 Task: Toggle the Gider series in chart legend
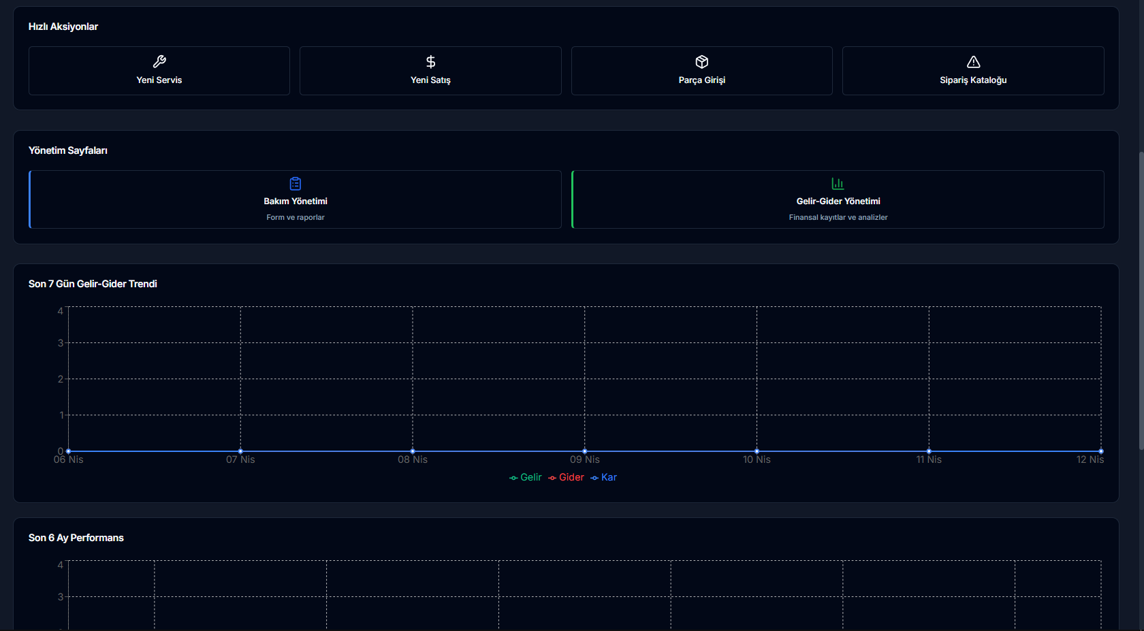566,477
